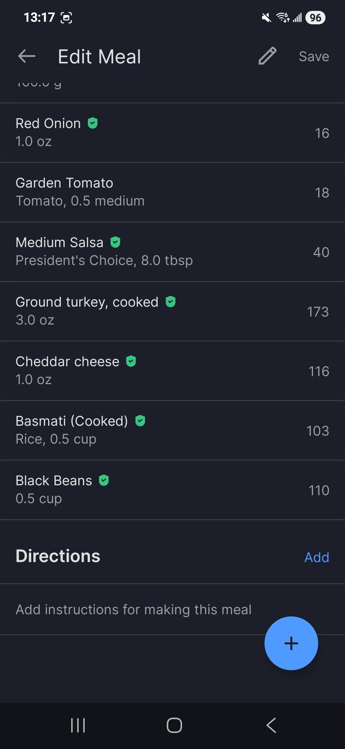Select Medium Salsa President's Choice row

[172, 252]
